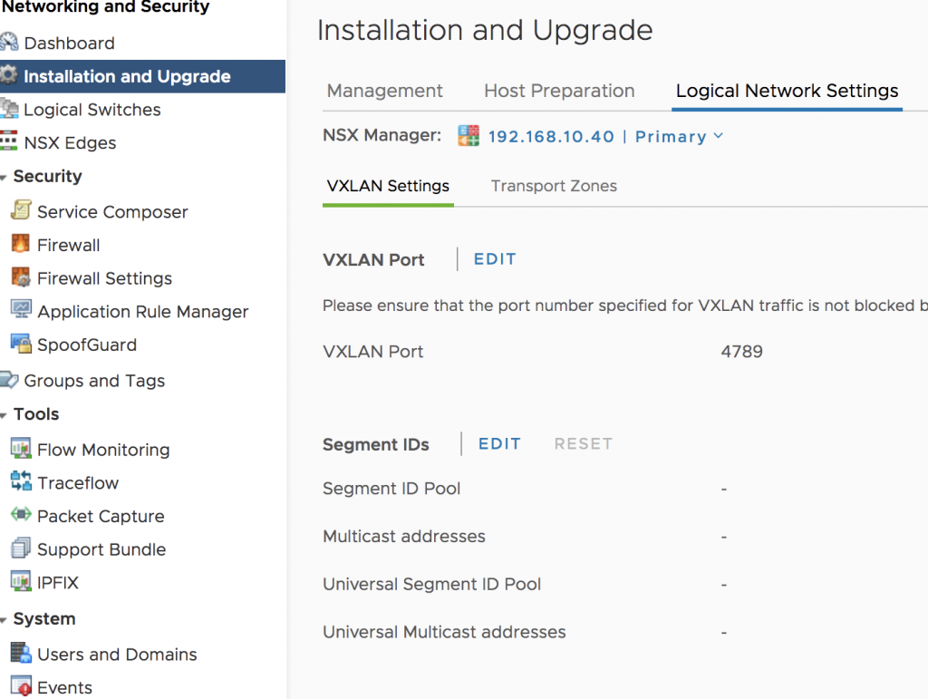The height and width of the screenshot is (699, 928).
Task: Click the Installation and Upgrade page heading
Action: [x=485, y=30]
